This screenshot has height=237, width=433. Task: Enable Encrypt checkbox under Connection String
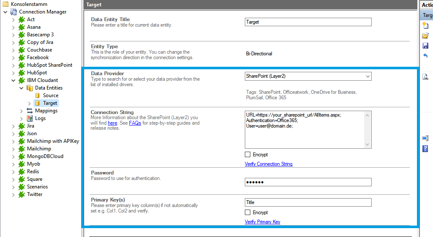click(248, 155)
